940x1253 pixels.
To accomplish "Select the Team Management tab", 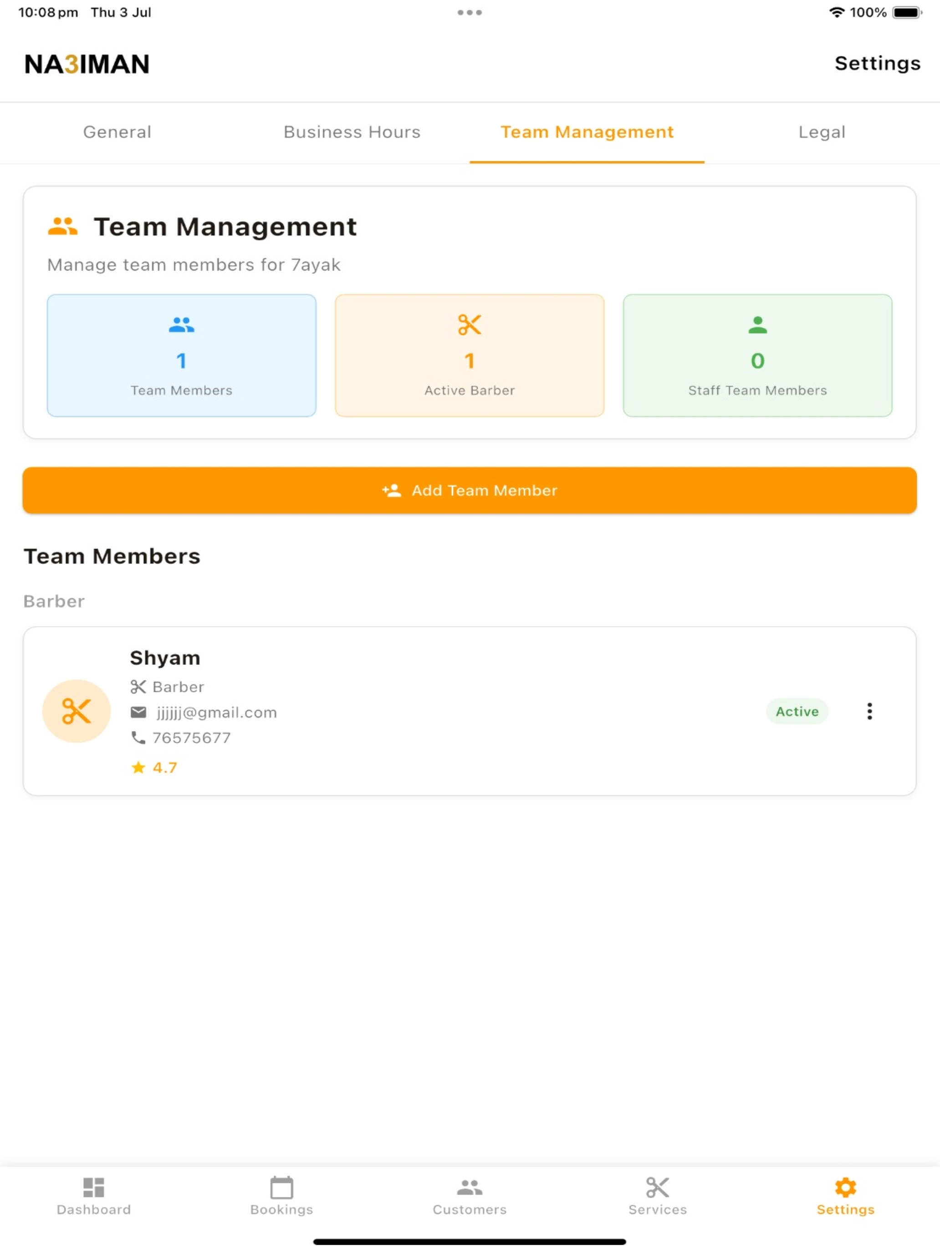I will coord(587,132).
